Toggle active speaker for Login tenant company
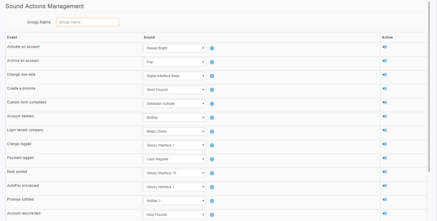Image resolution: width=437 pixels, height=221 pixels. 384,130
